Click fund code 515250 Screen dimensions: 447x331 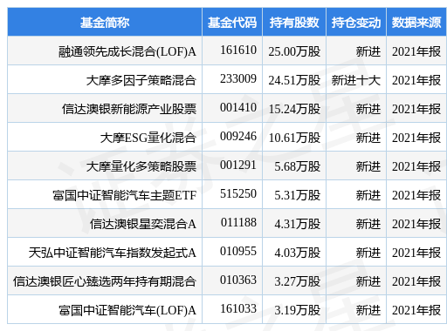tap(238, 194)
